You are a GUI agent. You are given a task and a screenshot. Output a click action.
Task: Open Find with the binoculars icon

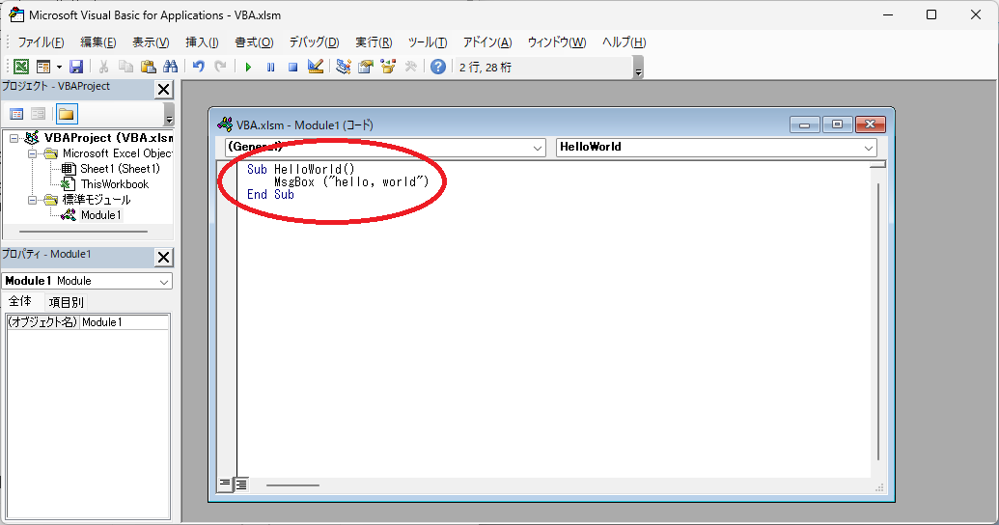[x=170, y=67]
